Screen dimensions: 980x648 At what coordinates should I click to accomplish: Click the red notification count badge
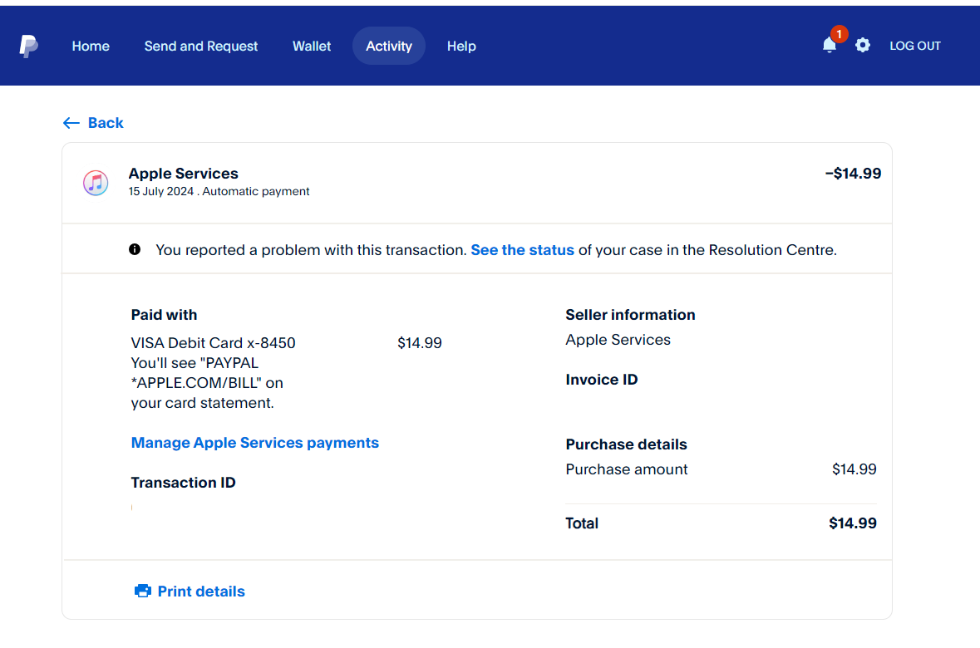click(839, 34)
